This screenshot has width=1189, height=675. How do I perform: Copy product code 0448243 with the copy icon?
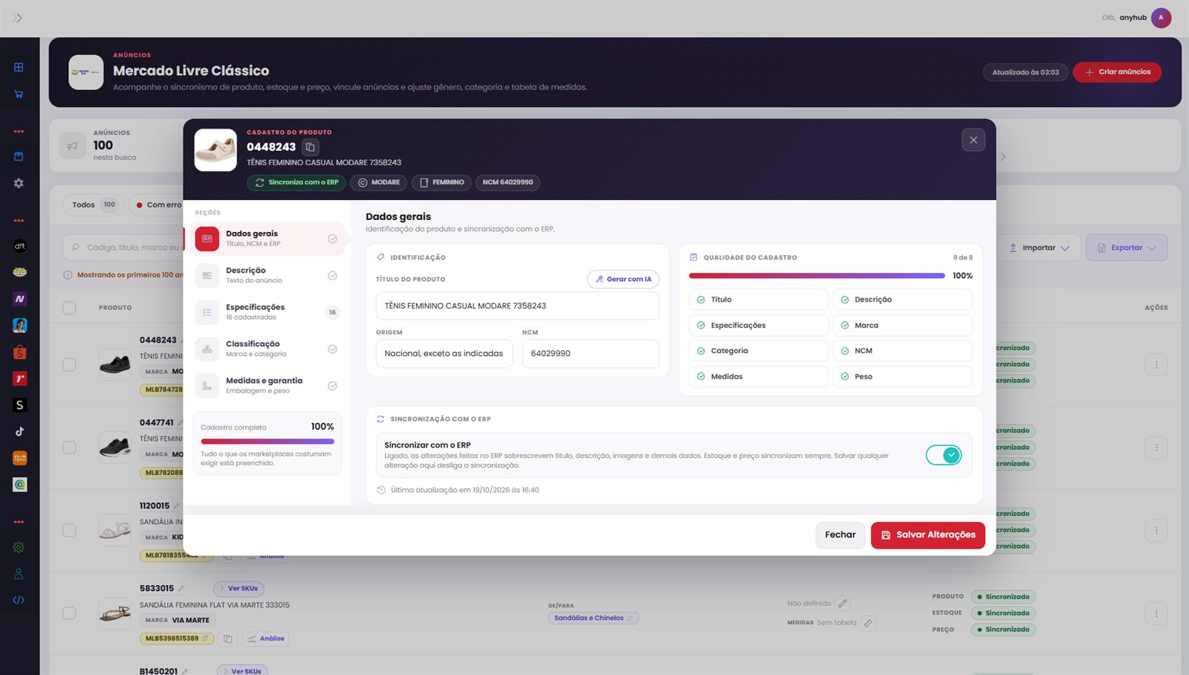coord(310,147)
